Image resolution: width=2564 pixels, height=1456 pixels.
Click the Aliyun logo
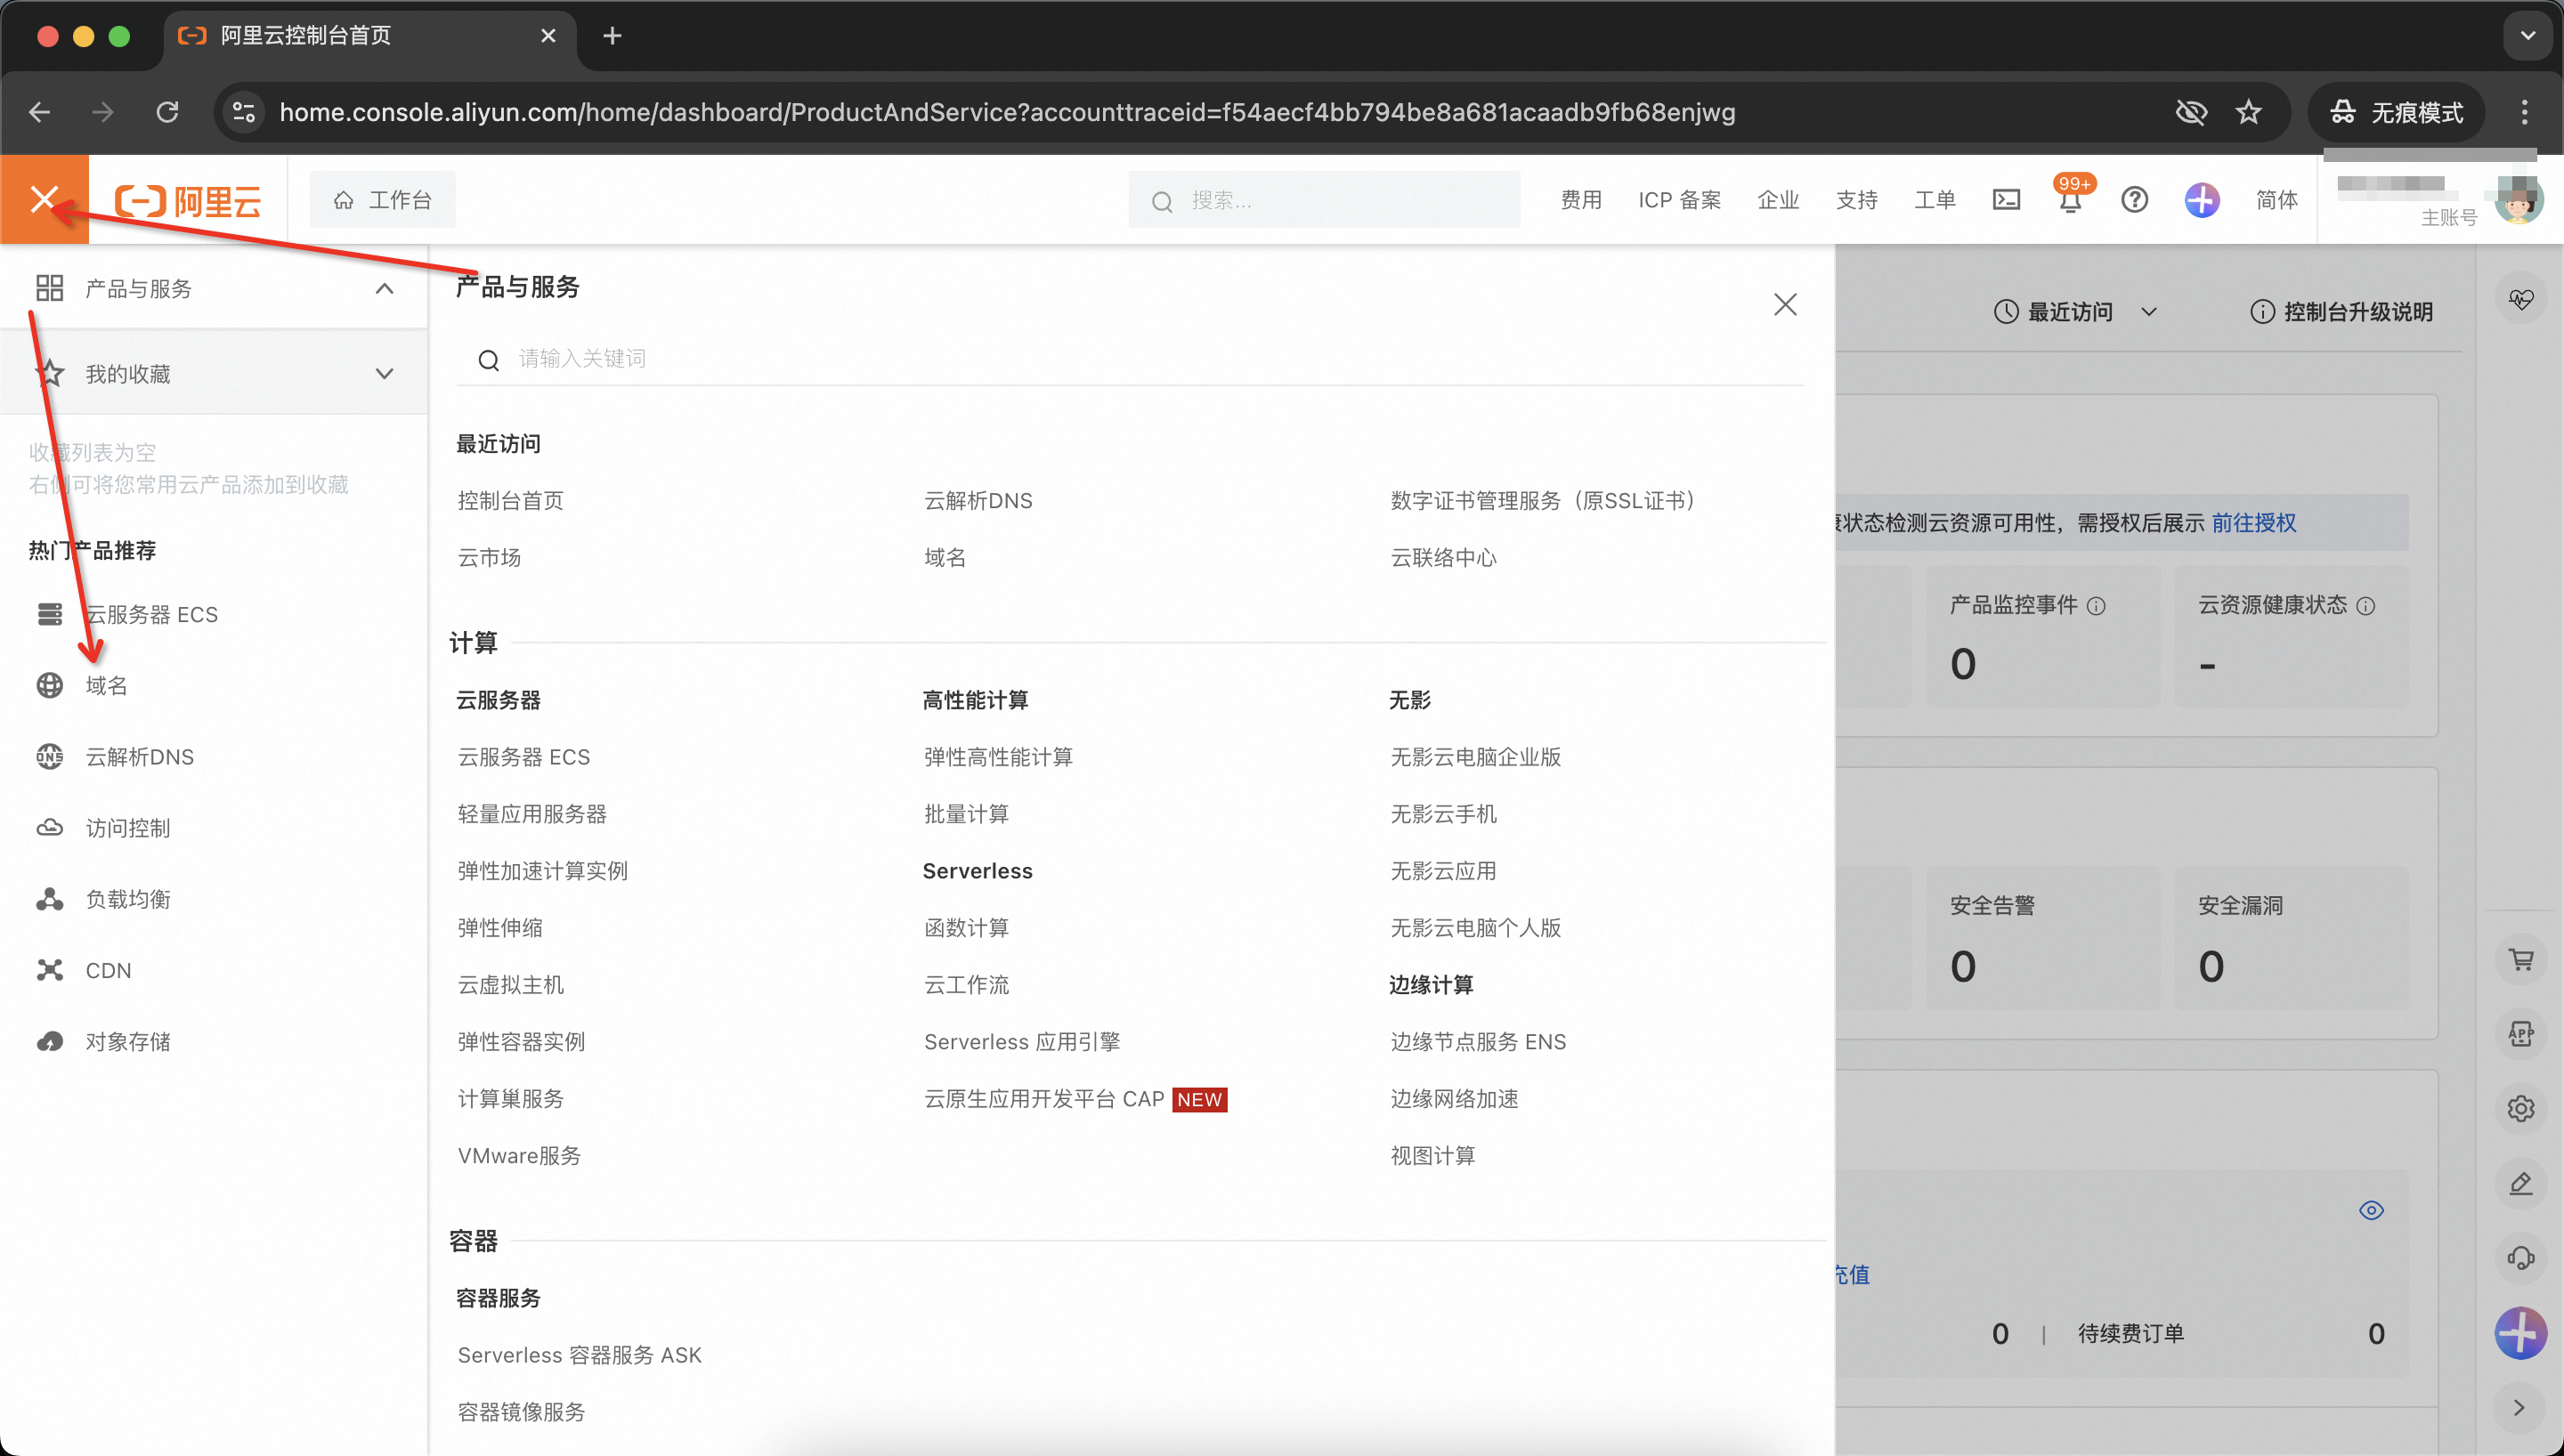(189, 200)
